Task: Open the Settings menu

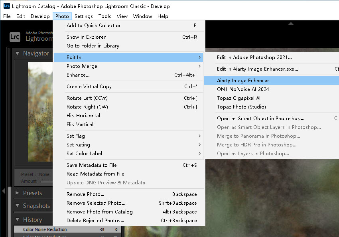Action: click(84, 16)
